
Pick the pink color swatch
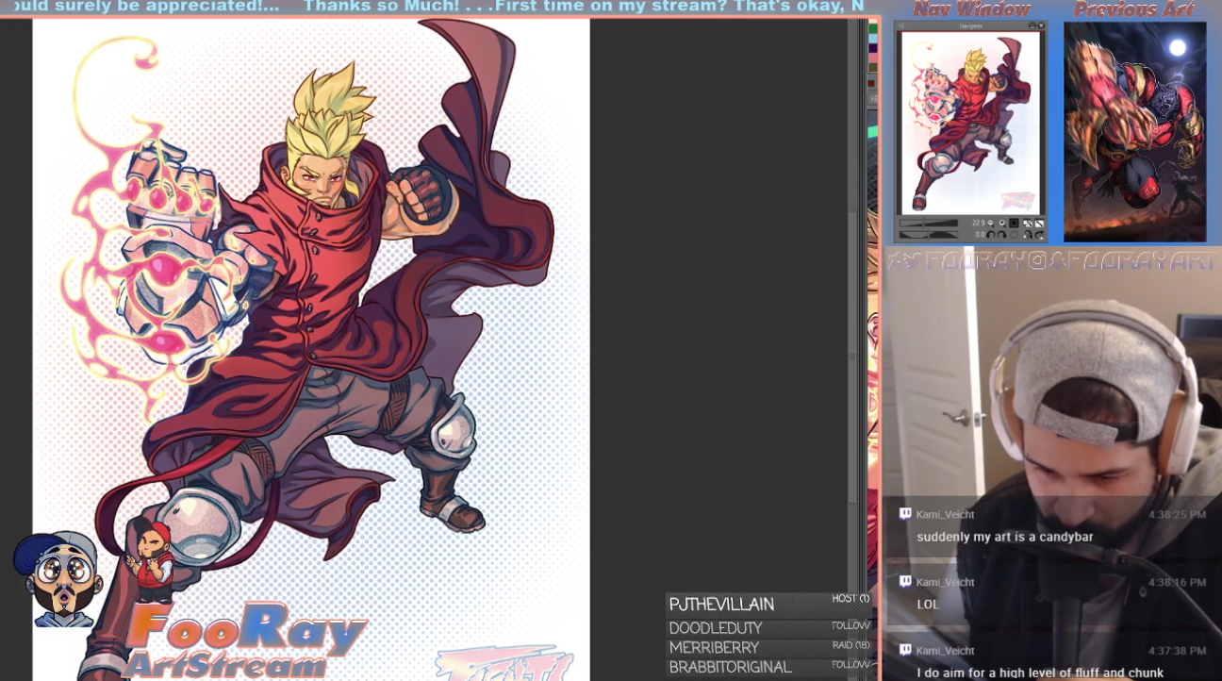tap(873, 58)
